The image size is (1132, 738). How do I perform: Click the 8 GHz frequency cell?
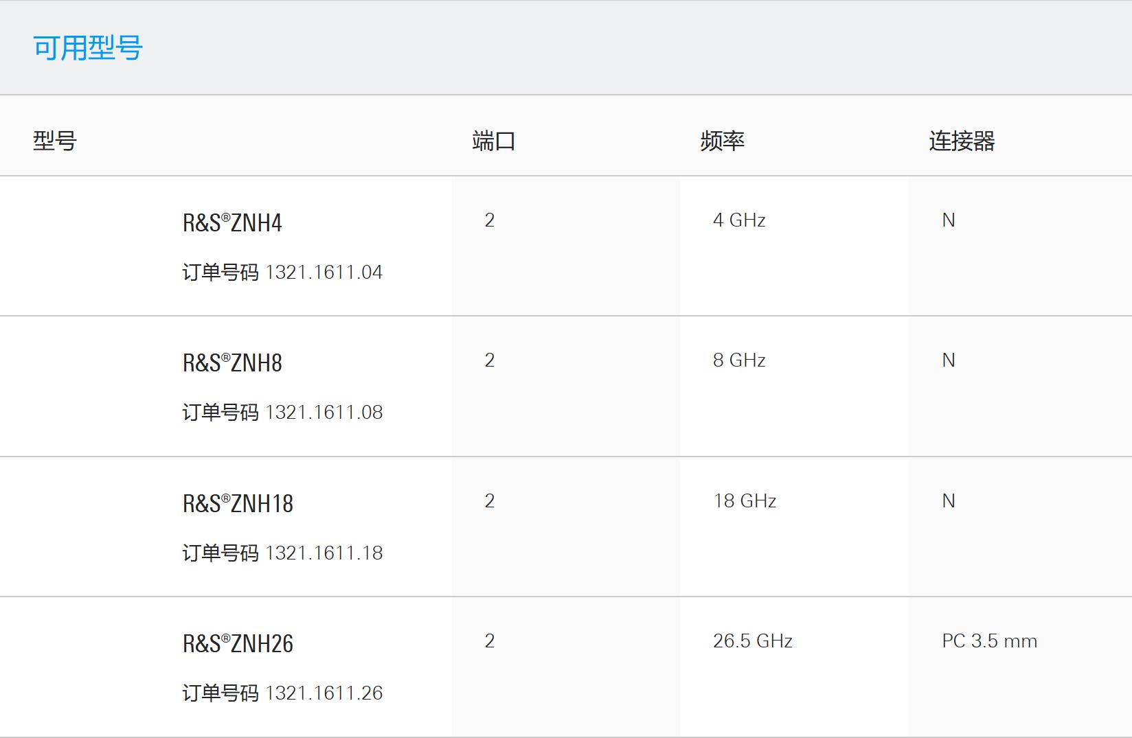coord(739,360)
